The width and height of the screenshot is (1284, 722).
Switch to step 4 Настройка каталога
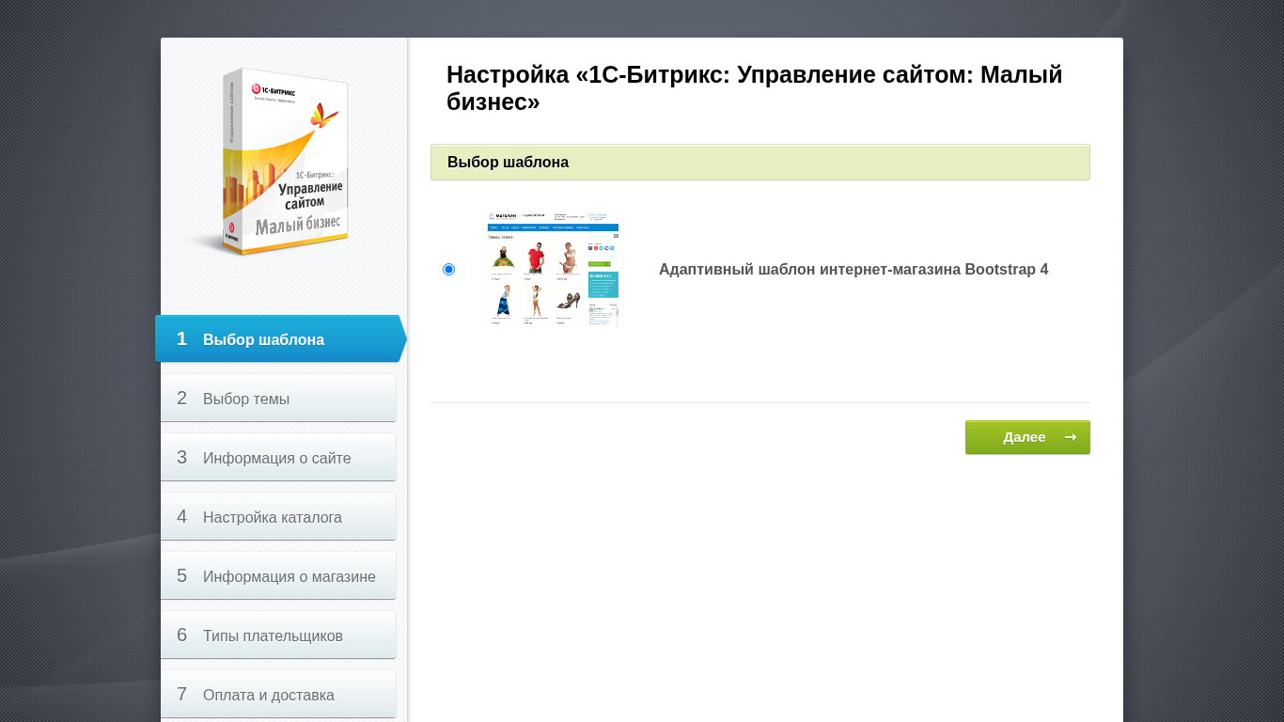(278, 516)
